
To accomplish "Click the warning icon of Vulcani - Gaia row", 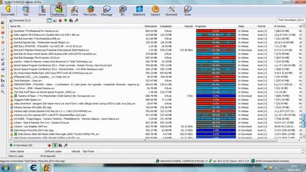I will [11, 123].
